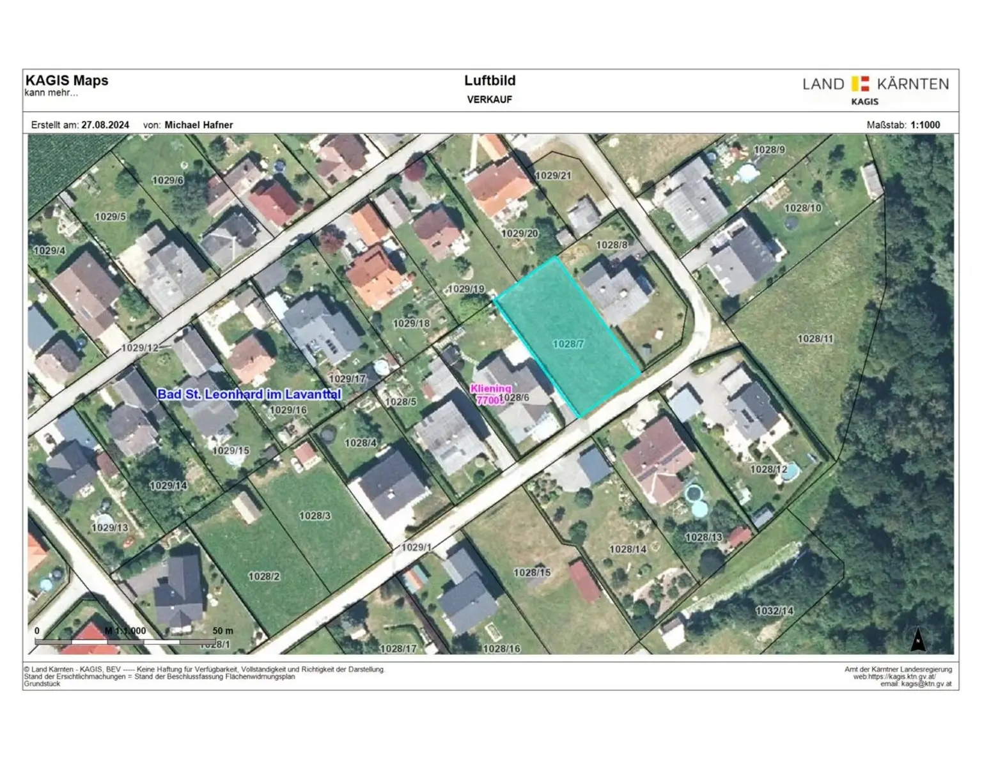The image size is (982, 759).
Task: Select parcel label 1029/20
Action: tap(520, 234)
